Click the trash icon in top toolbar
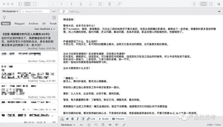Screen dimensions: 223x127 point(109,4)
